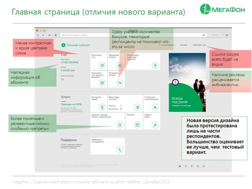The image size is (252, 189).
Task: Open the Пополнения и расходы clock icon
Action: [155, 65]
